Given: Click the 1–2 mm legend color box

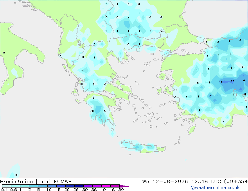Looking at the screenshot, I should (25, 186).
